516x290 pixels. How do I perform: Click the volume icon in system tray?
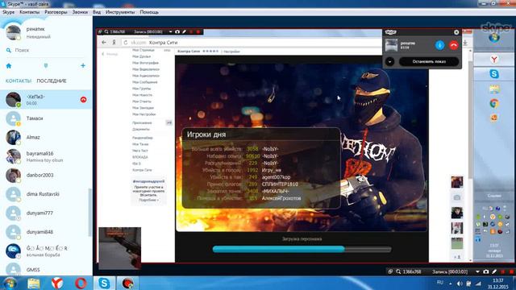tap(460, 284)
